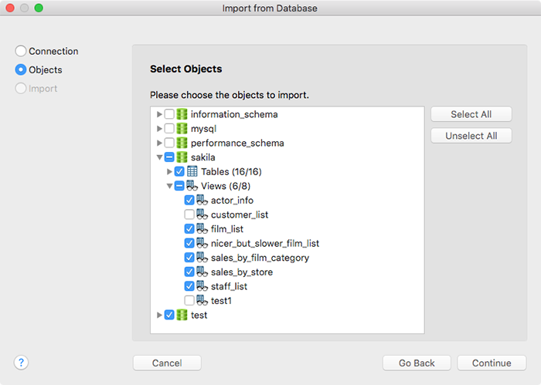Click Continue to proceed
The image size is (541, 385).
[x=492, y=363]
